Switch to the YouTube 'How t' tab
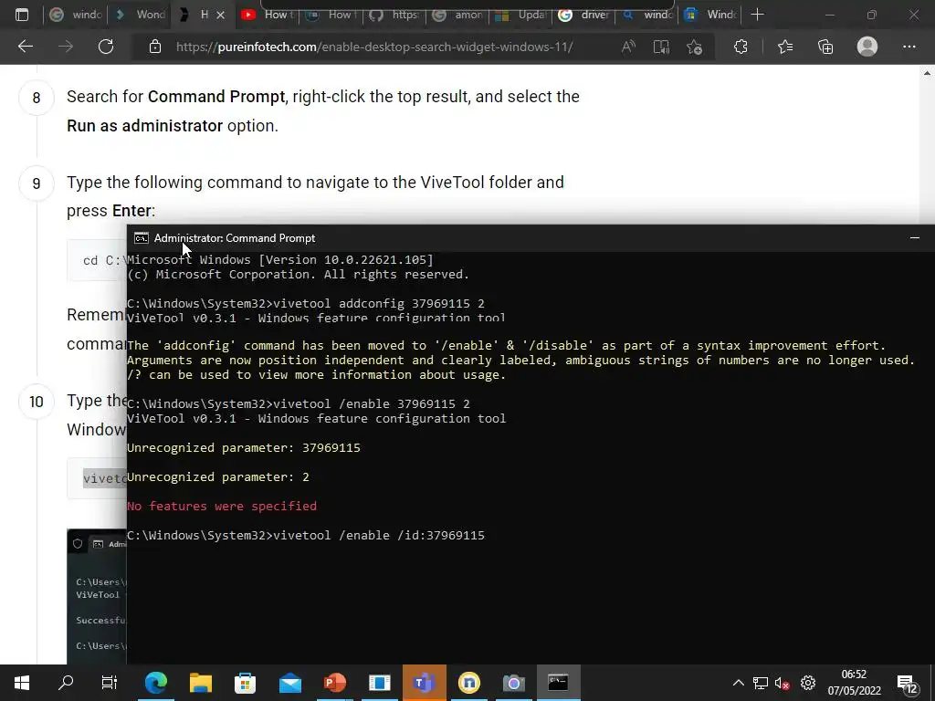This screenshot has height=701, width=935. [x=268, y=15]
